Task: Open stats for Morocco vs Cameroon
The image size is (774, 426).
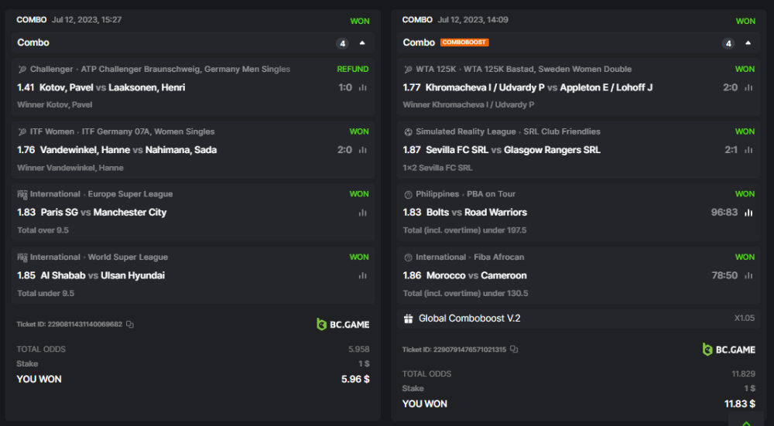Action: point(748,275)
